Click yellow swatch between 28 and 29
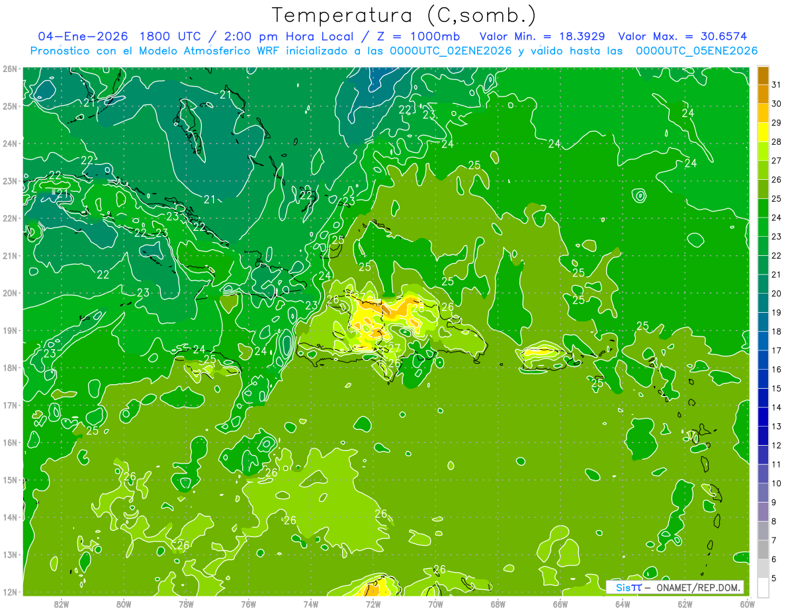The image size is (794, 613). coord(763,132)
